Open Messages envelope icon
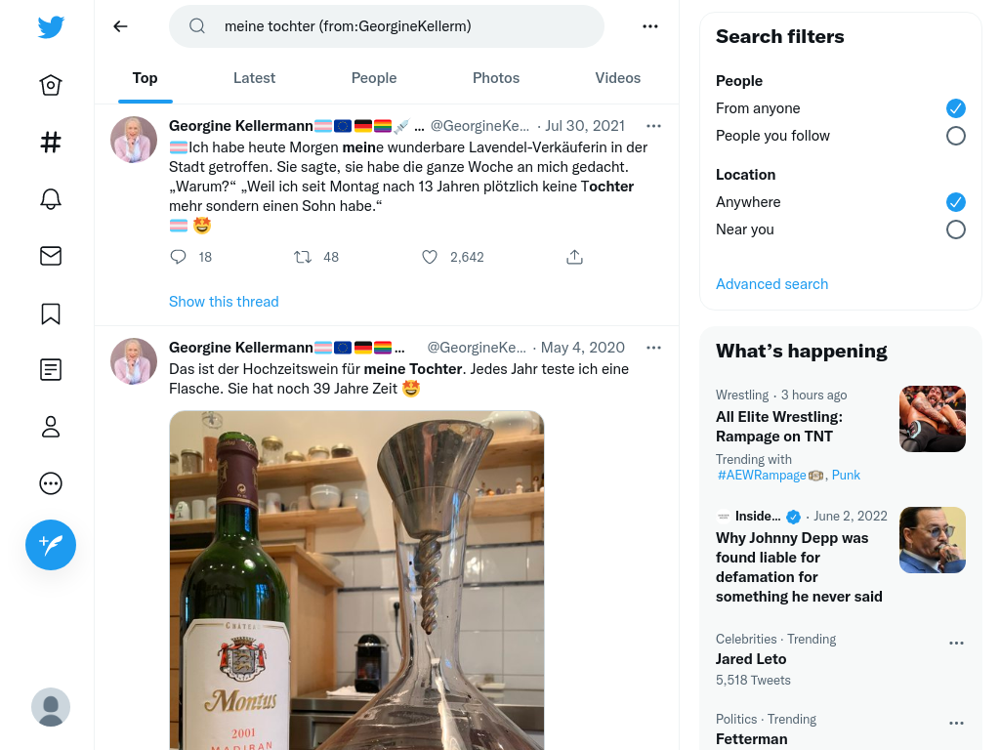The width and height of the screenshot is (1000, 750). pos(51,256)
